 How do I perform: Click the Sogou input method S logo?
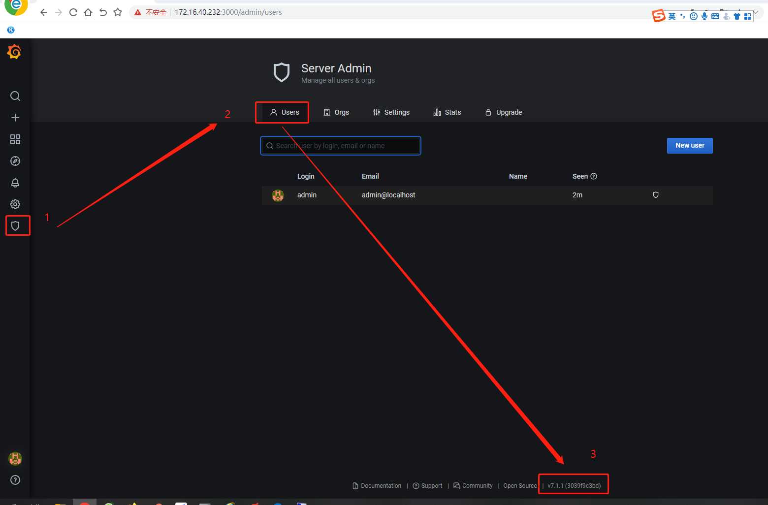point(659,16)
